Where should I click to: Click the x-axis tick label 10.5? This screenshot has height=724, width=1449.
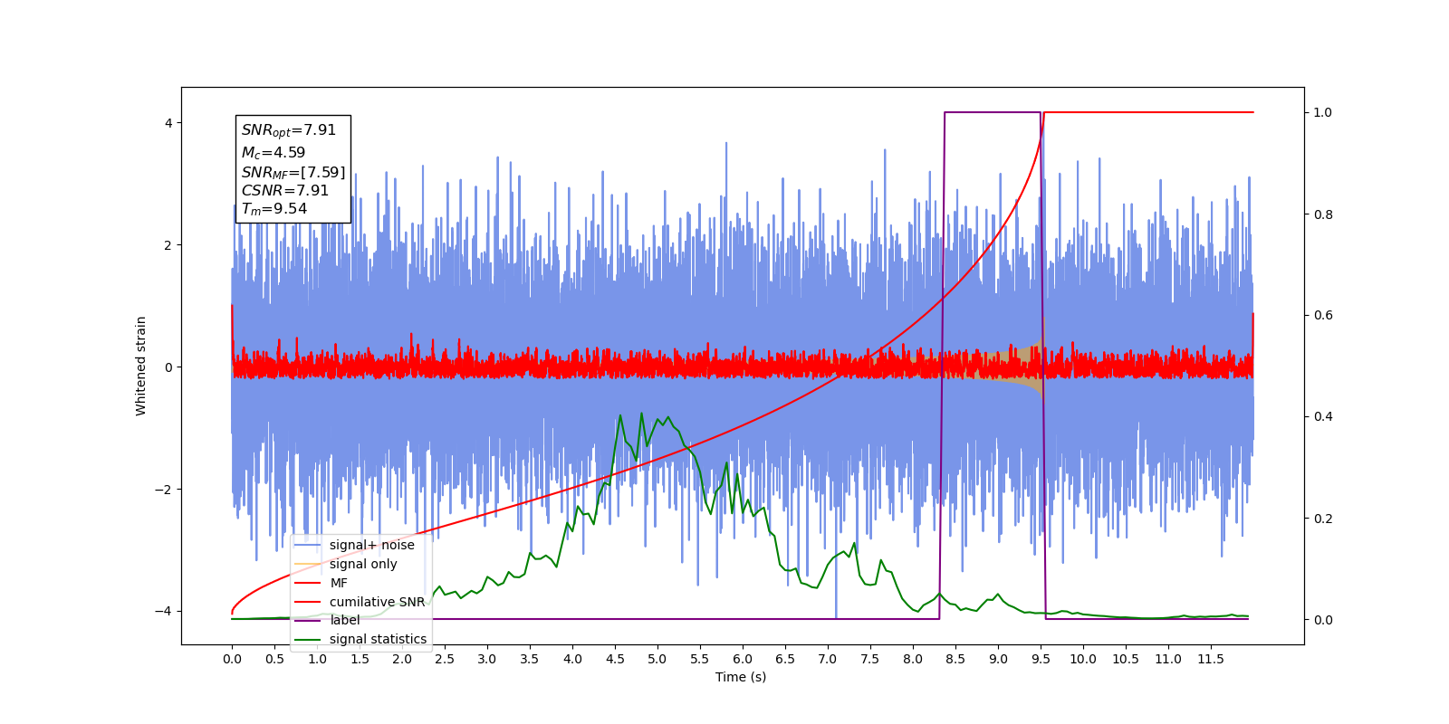pos(1126,659)
